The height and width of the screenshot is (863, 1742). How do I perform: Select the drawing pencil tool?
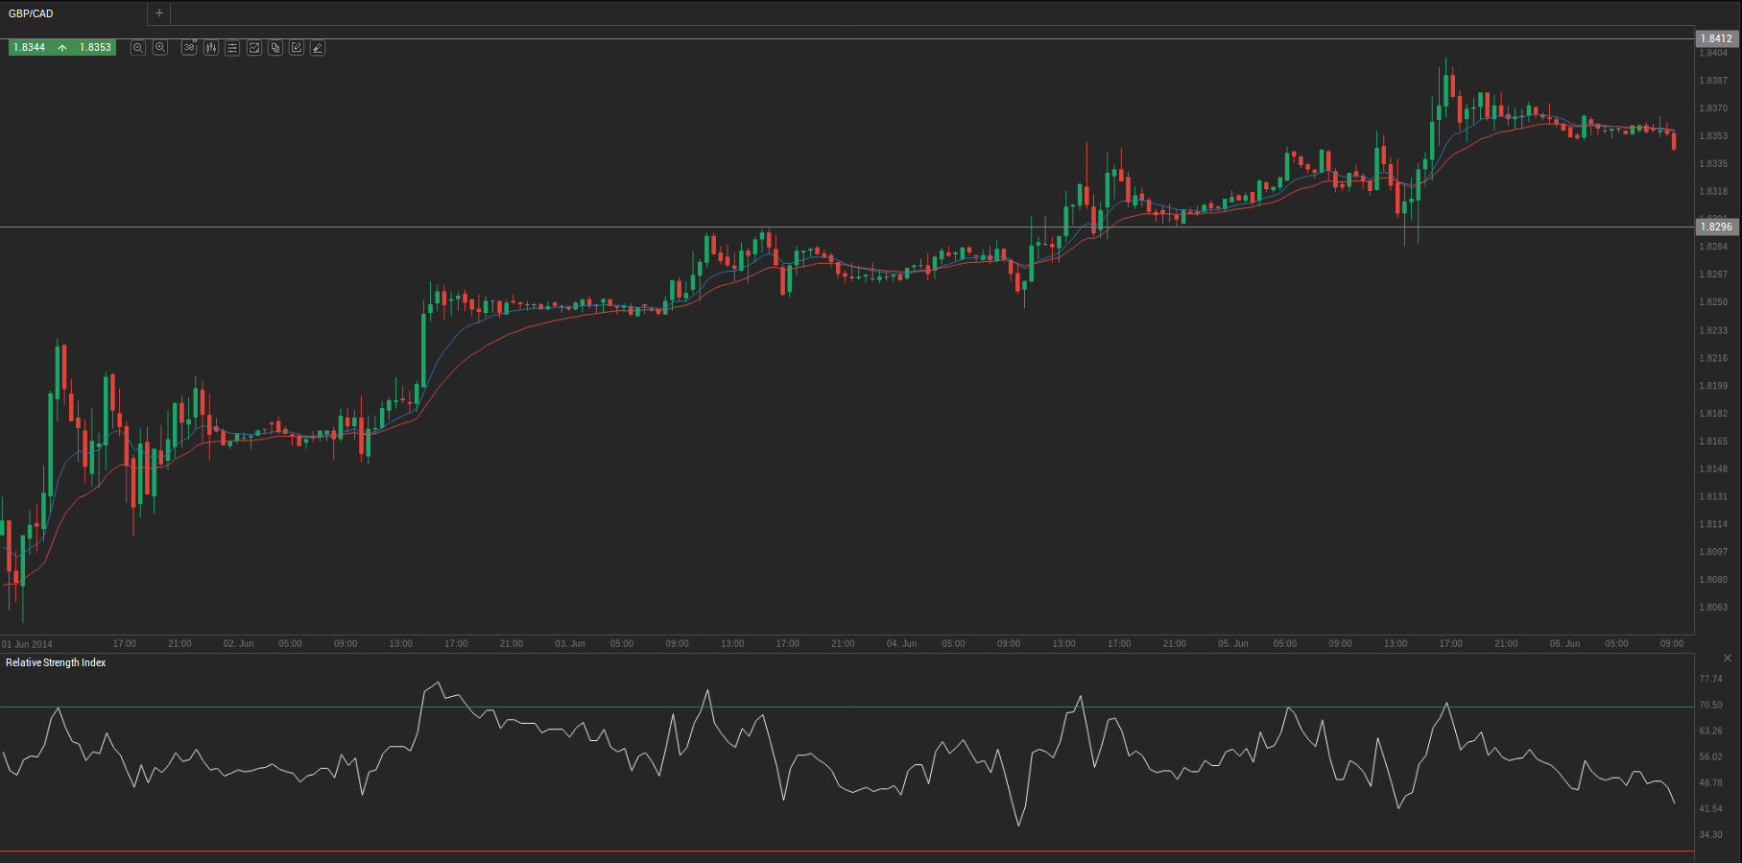318,48
